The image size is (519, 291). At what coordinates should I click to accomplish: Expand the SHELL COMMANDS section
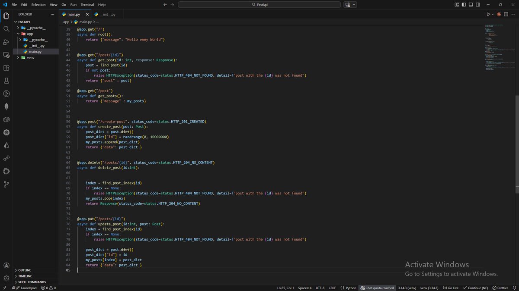click(x=36, y=282)
